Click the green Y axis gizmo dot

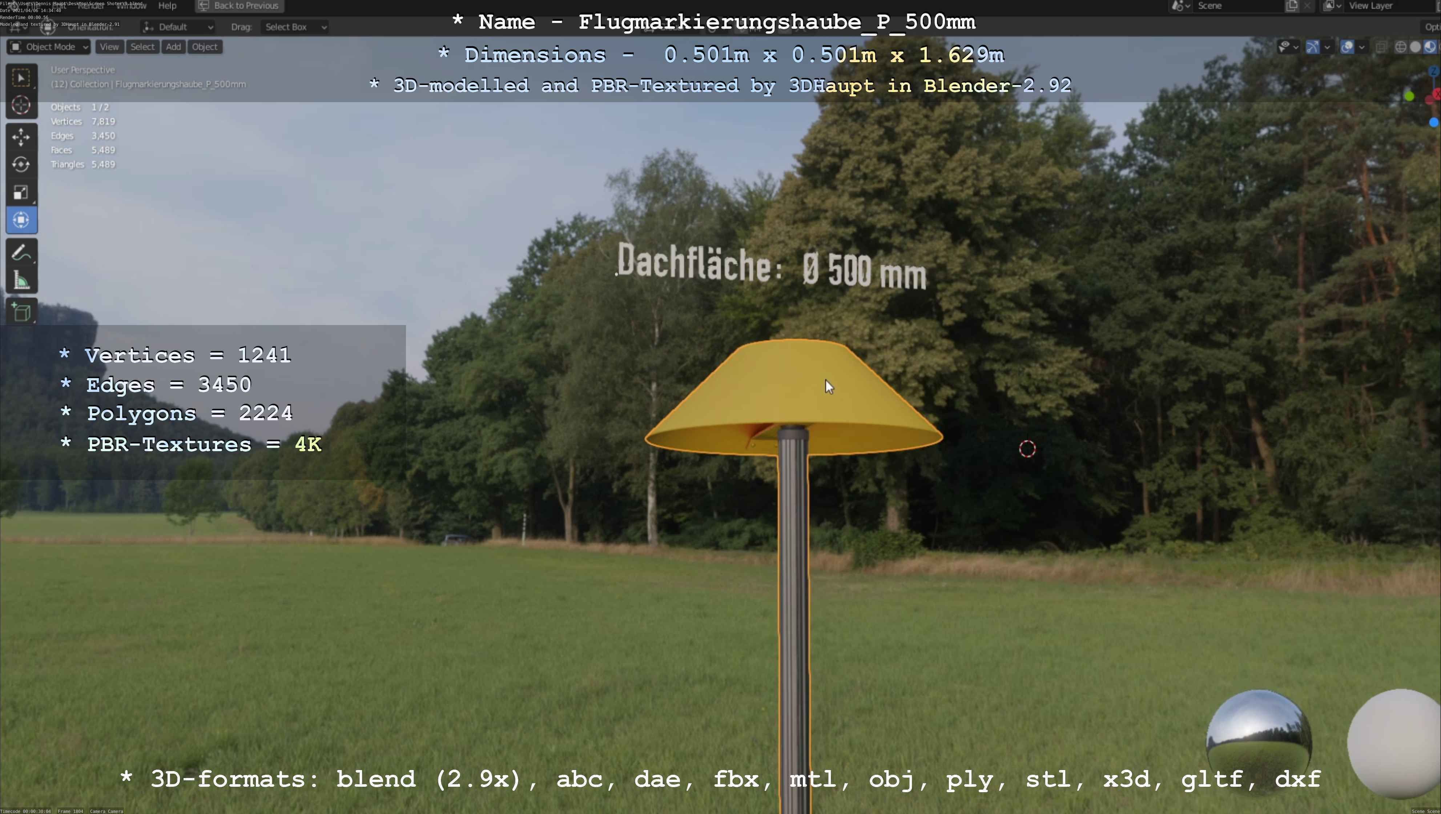point(1409,96)
